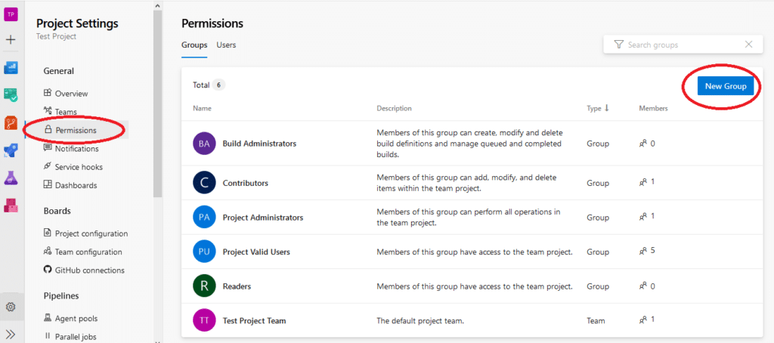Click the Team type cell for Test Project Team
Screen dimensions: 774x343
pyautogui.click(x=596, y=321)
